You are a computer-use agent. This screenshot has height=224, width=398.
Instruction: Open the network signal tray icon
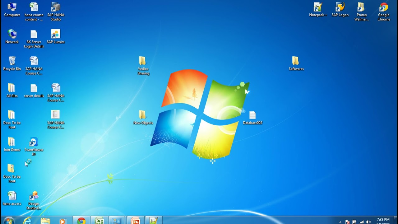(361, 222)
